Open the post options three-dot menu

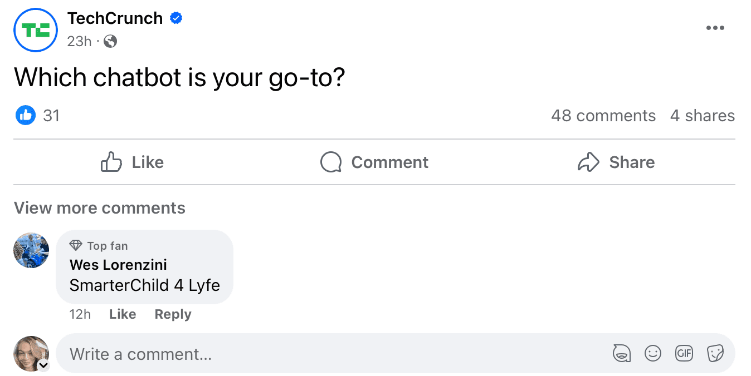pos(715,27)
